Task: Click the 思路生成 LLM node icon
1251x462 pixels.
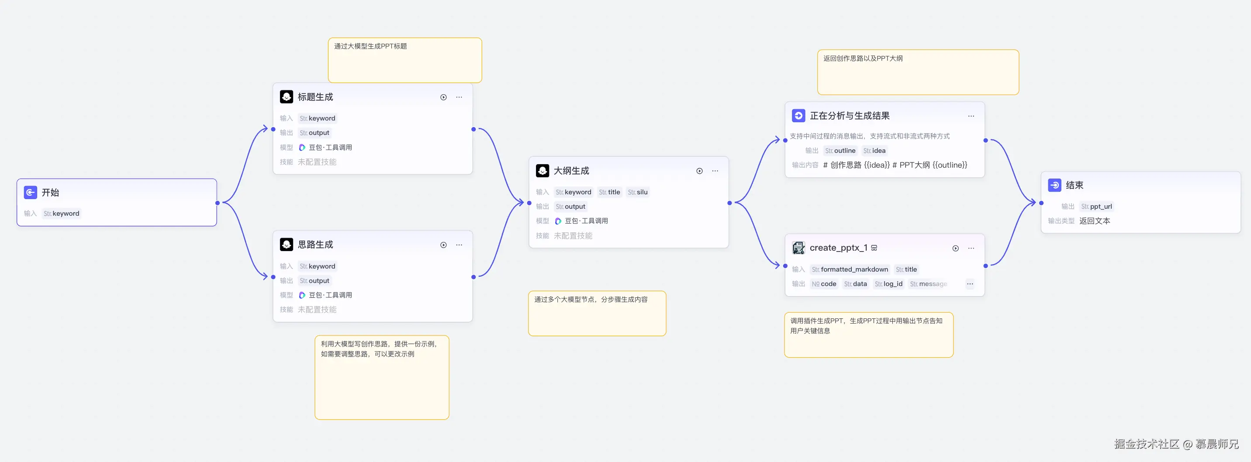Action: pos(287,245)
